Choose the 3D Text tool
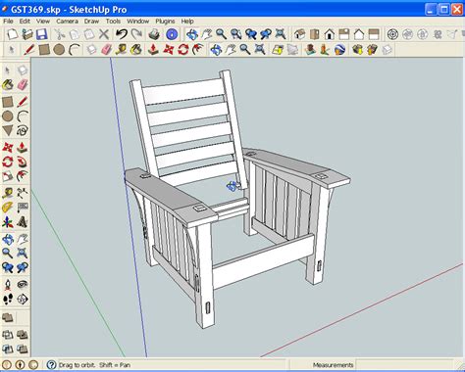 [x=23, y=222]
